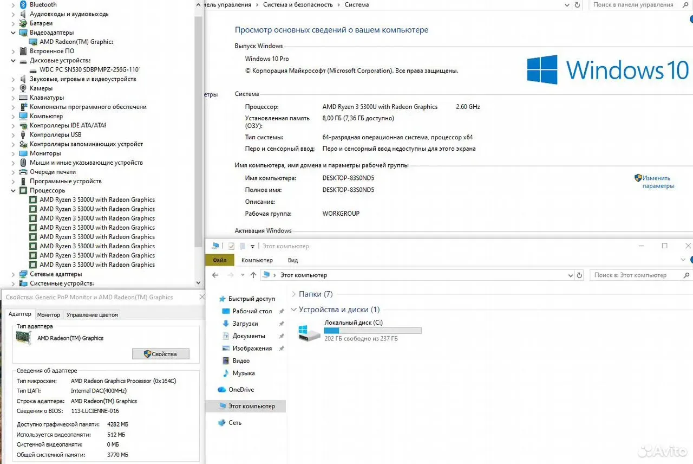Open the Customize Quick Access Toolbar dropdown

[252, 247]
